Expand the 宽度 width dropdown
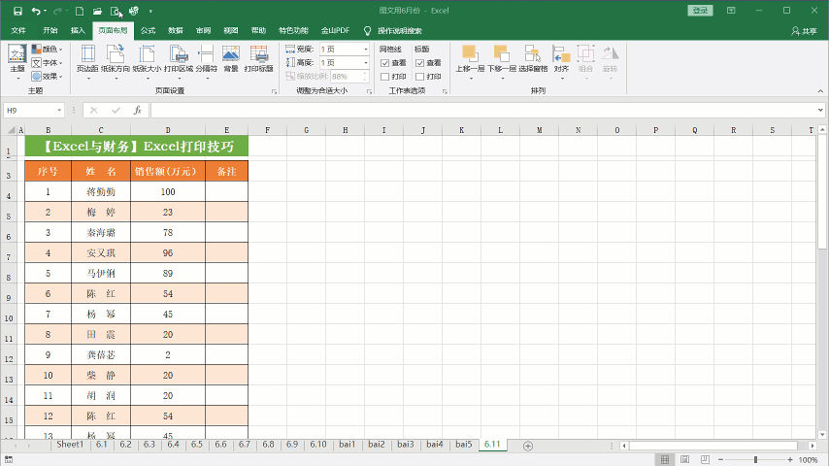The width and height of the screenshot is (829, 466). pyautogui.click(x=365, y=49)
